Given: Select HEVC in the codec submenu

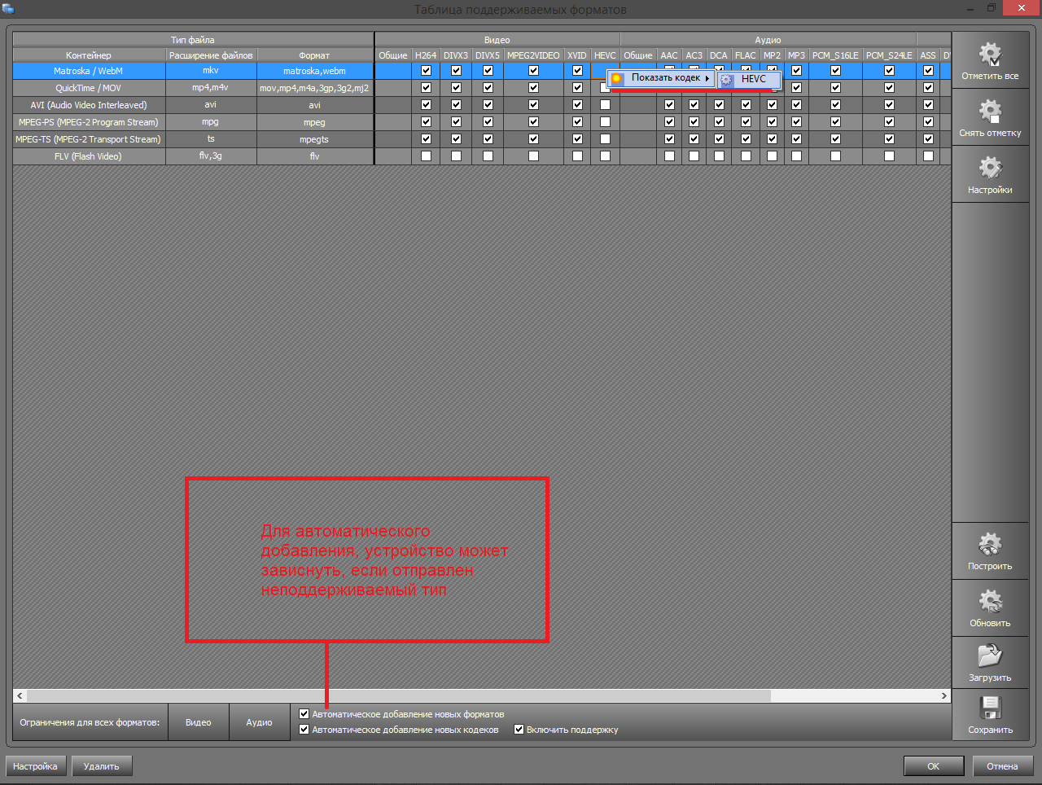Looking at the screenshot, I should click(752, 79).
